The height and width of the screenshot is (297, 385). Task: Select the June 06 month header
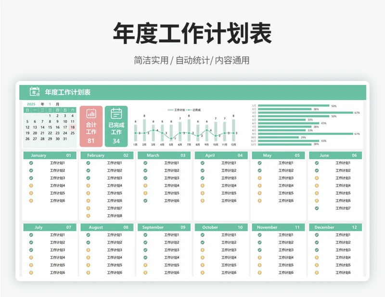(x=335, y=155)
